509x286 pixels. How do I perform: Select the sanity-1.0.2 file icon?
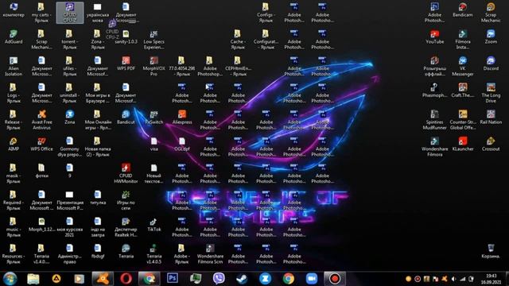click(x=126, y=37)
